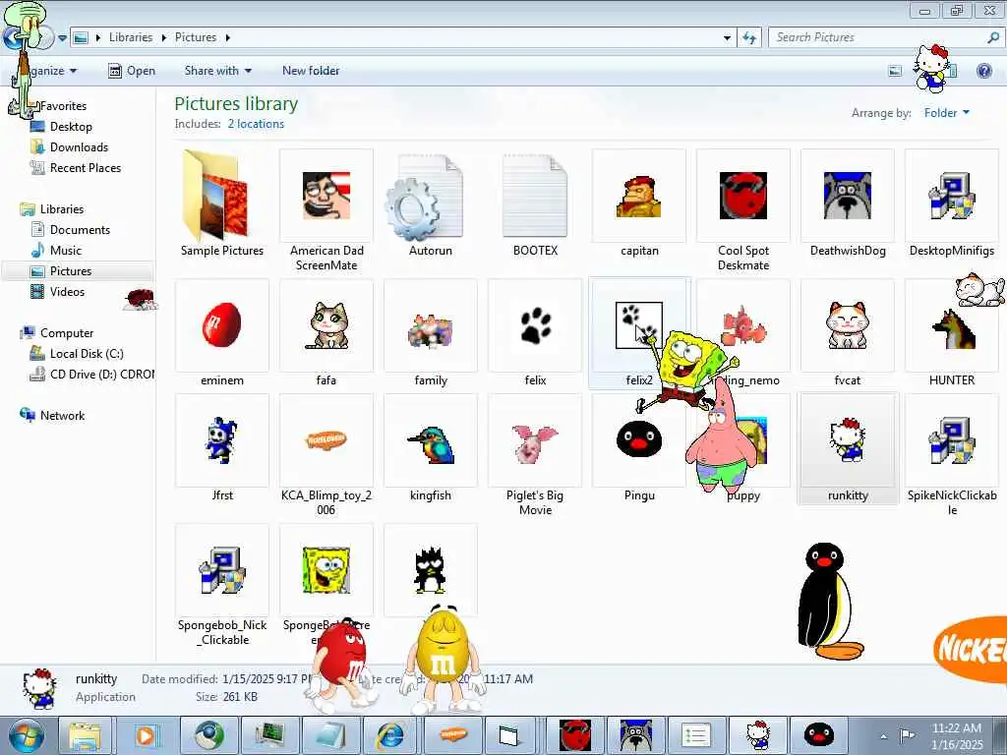Show hidden system tray icons
Image resolution: width=1007 pixels, height=755 pixels.
coord(884,736)
